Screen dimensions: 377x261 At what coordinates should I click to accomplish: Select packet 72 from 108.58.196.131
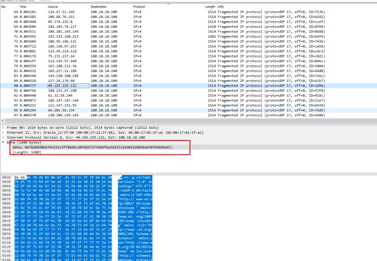[x=188, y=41]
